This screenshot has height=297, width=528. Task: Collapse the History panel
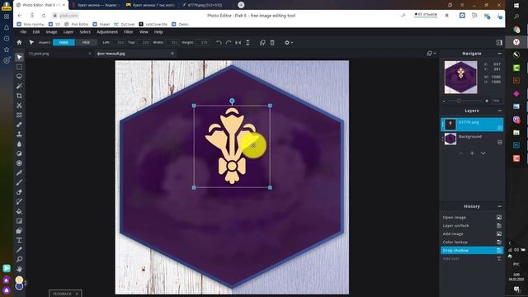(499, 206)
